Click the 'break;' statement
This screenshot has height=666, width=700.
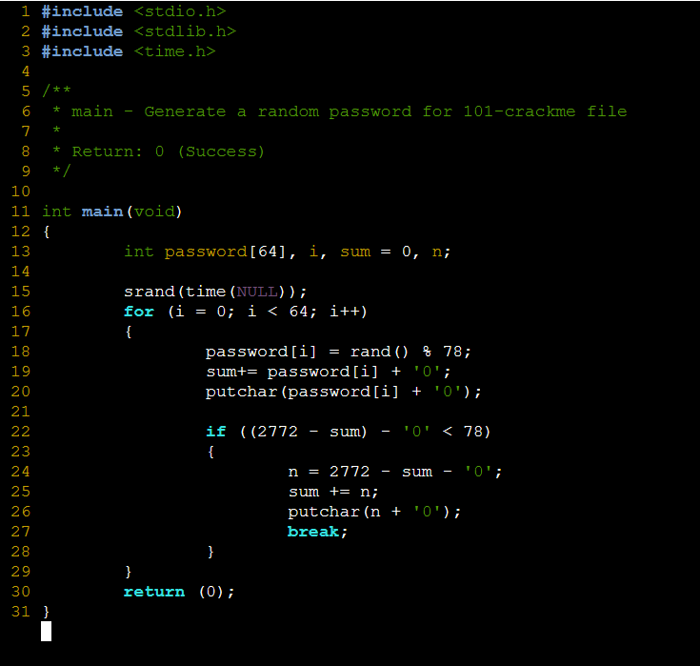(317, 532)
